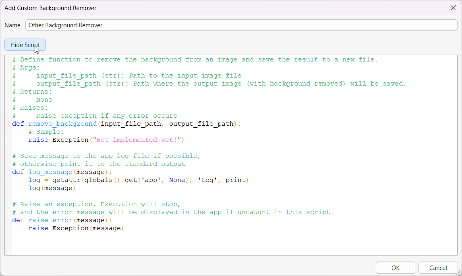Place cursor on the log(message) call
The height and width of the screenshot is (276, 462).
click(x=50, y=188)
